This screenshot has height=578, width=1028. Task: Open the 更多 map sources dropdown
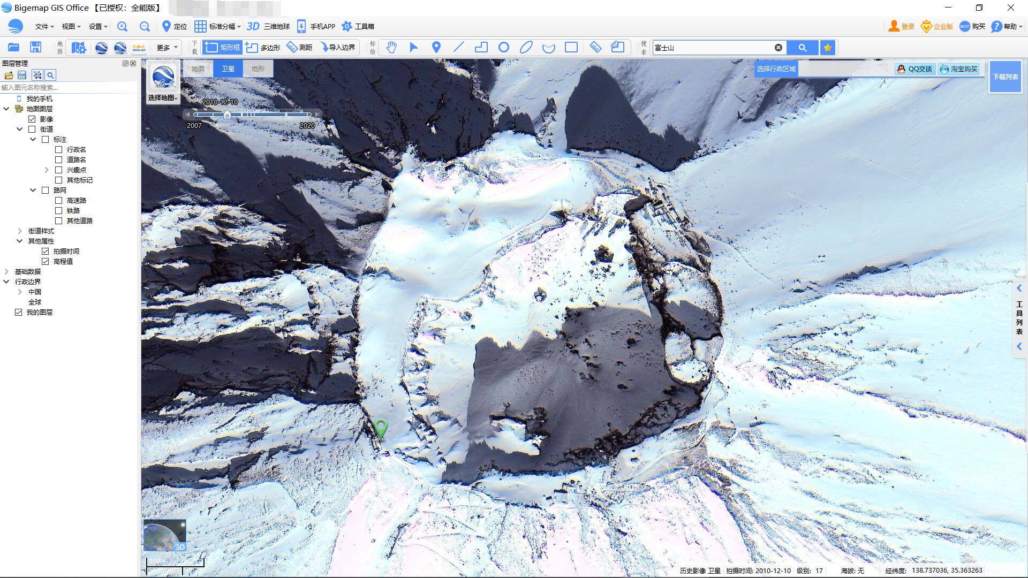click(167, 48)
